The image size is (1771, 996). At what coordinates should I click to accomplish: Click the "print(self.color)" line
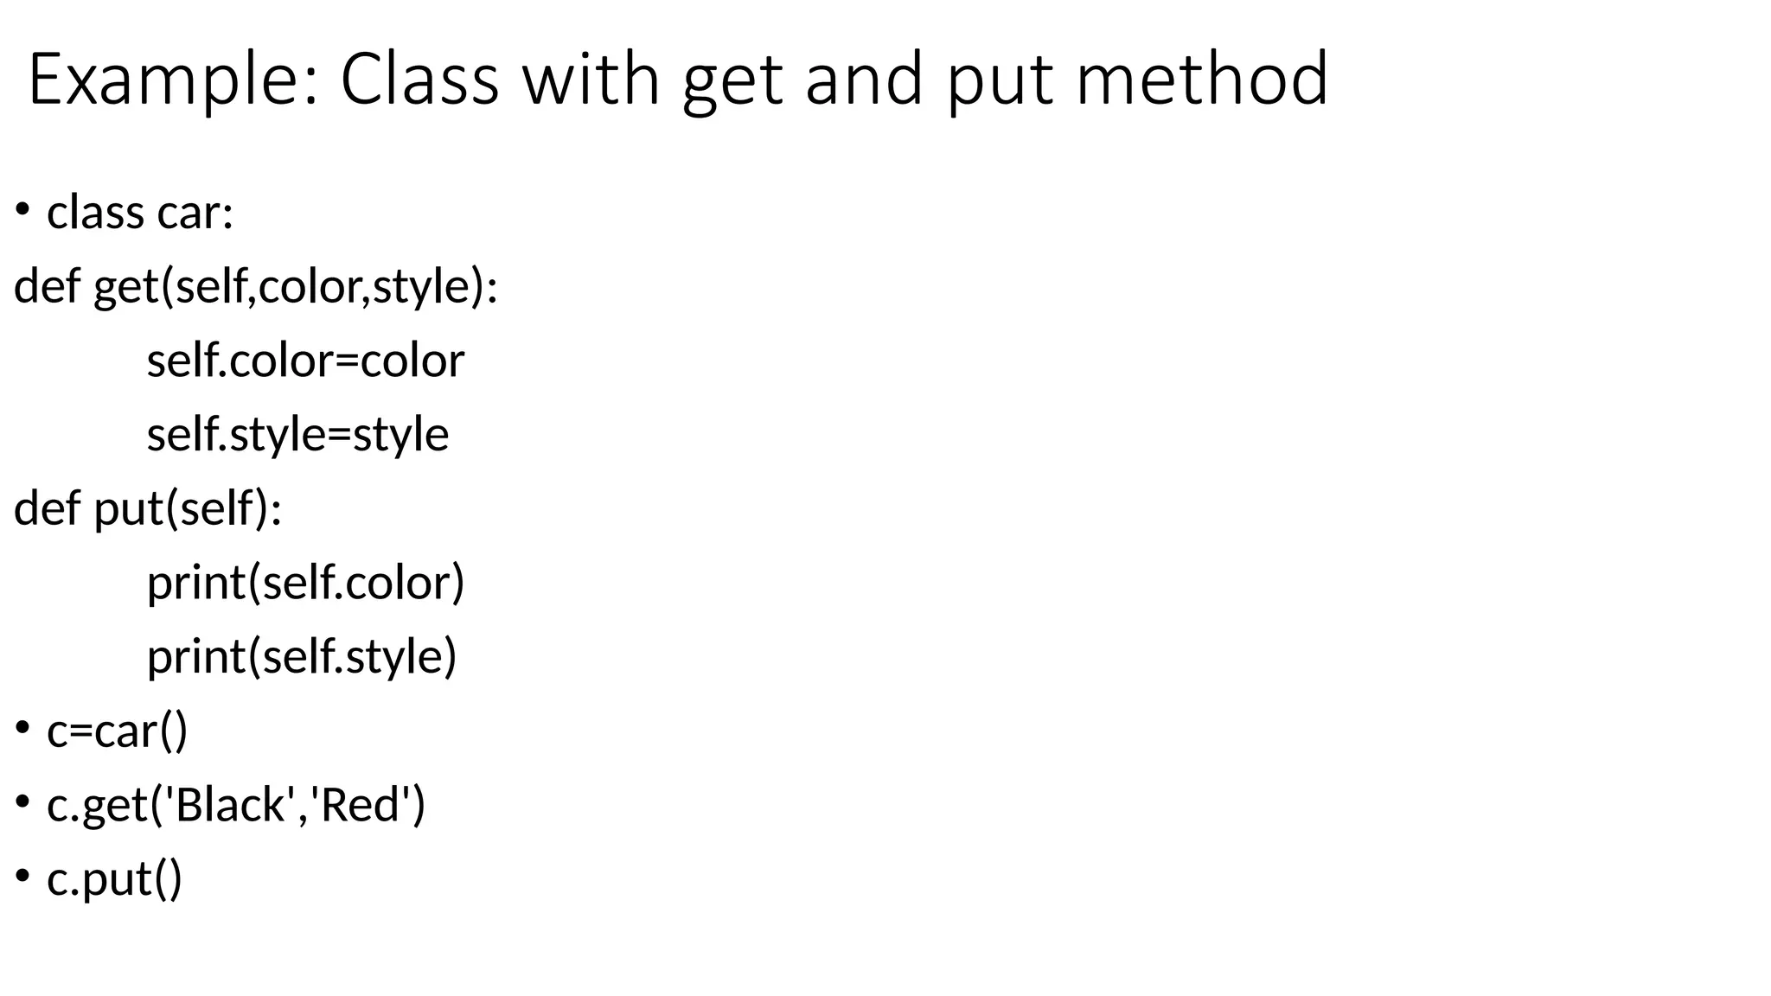click(305, 583)
